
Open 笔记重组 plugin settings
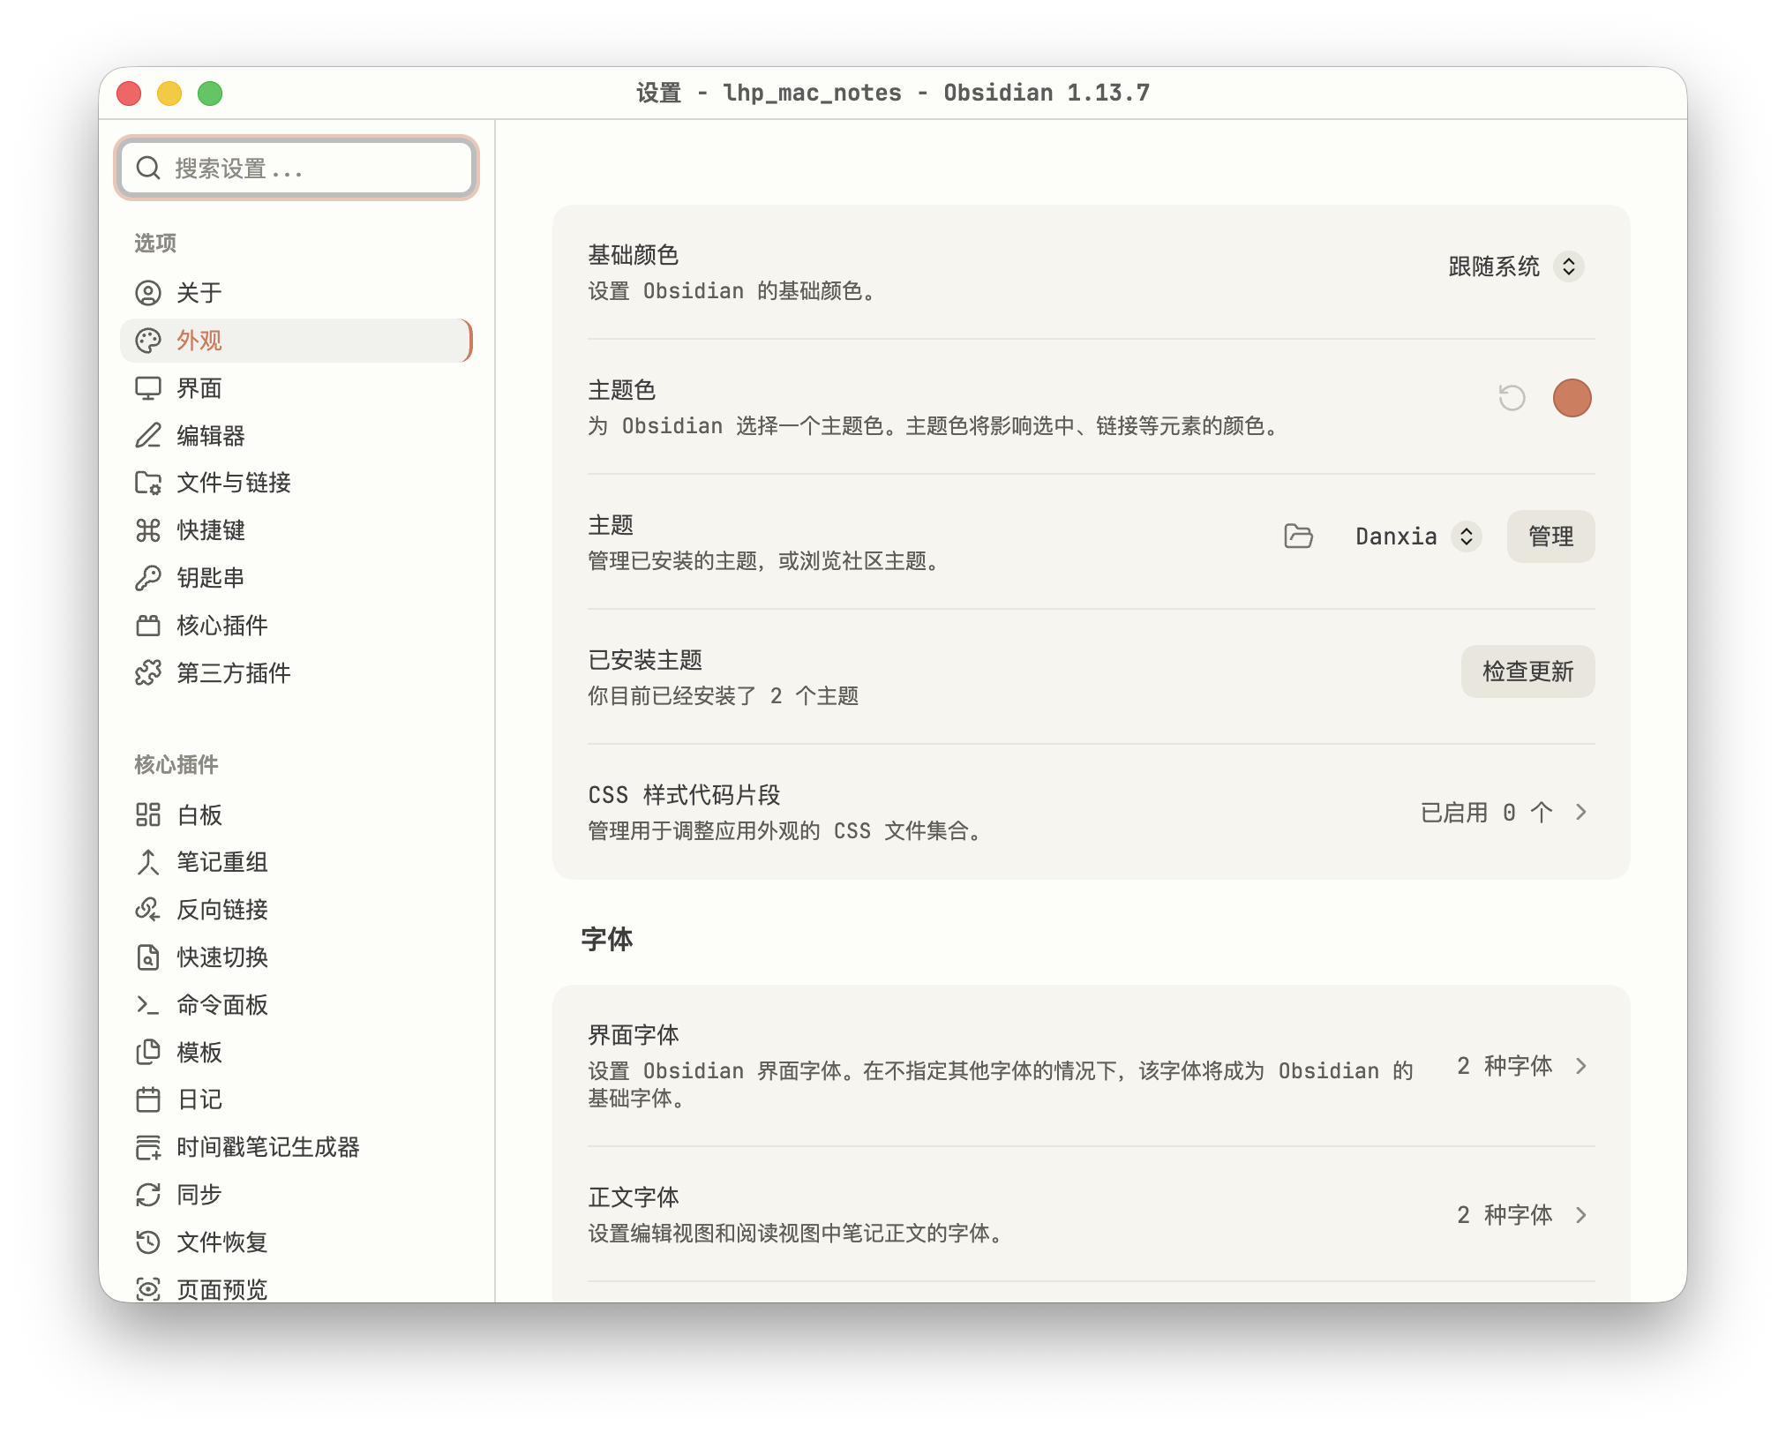click(x=296, y=862)
